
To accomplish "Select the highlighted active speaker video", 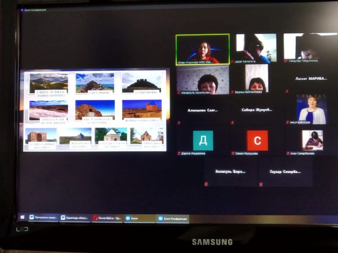I will [202, 49].
